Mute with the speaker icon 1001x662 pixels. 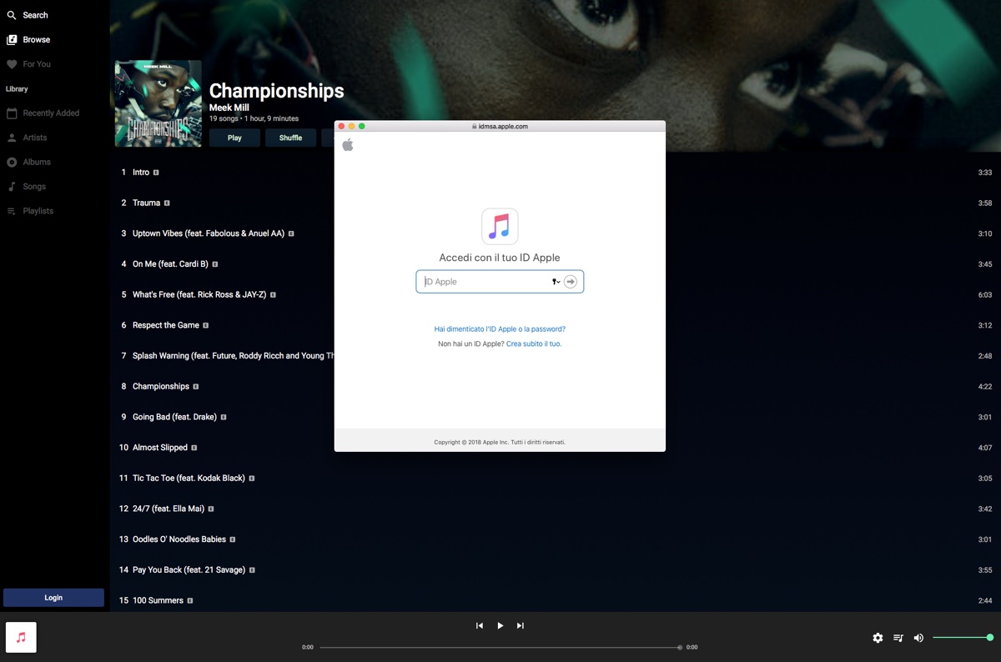(918, 638)
